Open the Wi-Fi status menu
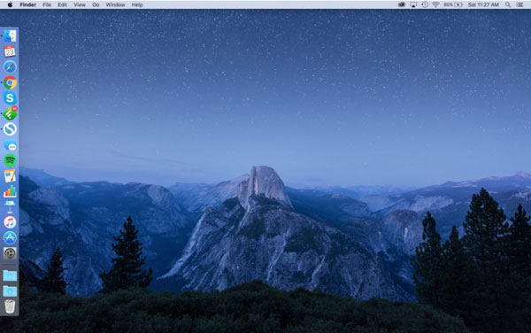 435,4
